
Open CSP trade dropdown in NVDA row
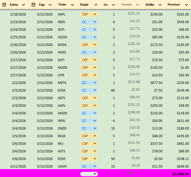(89, 45)
